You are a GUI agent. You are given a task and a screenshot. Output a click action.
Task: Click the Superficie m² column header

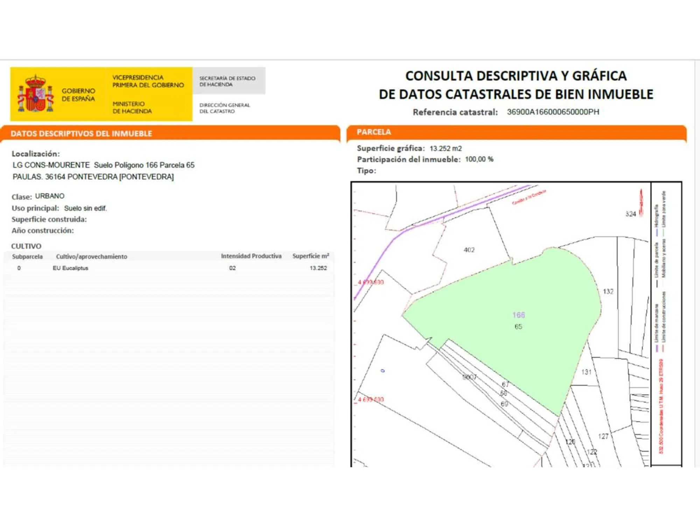[310, 256]
